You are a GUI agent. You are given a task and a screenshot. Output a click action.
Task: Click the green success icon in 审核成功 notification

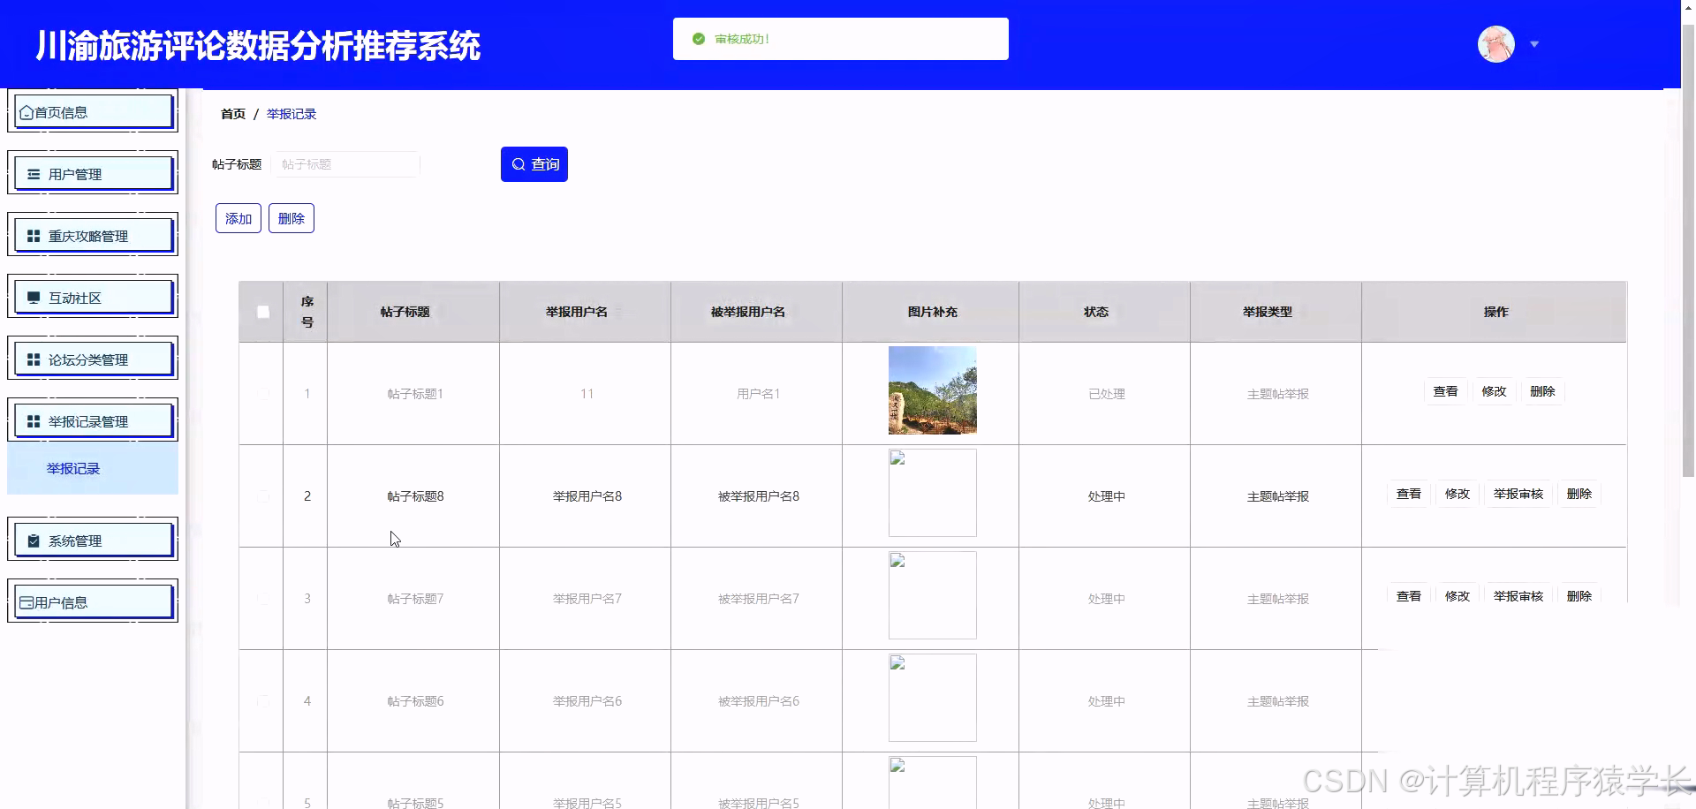[x=699, y=38]
